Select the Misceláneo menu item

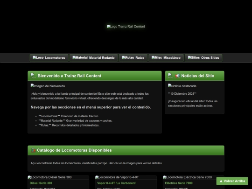(x=166, y=58)
